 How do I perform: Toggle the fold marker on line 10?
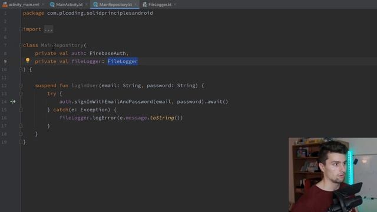(21, 69)
